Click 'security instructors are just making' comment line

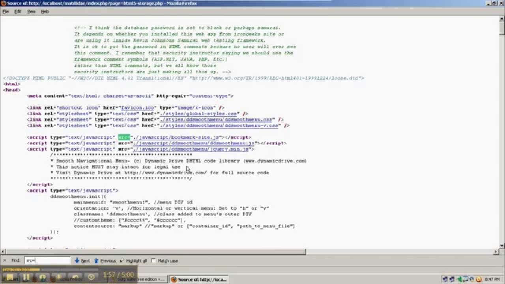point(152,72)
